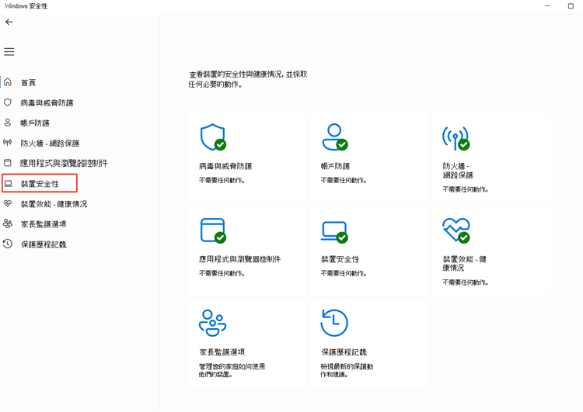This screenshot has height=412, width=583.
Task: Open the 病毒與威脅防護 card title
Action: click(225, 166)
